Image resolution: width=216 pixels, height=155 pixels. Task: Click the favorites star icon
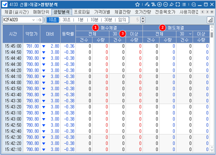137,5
